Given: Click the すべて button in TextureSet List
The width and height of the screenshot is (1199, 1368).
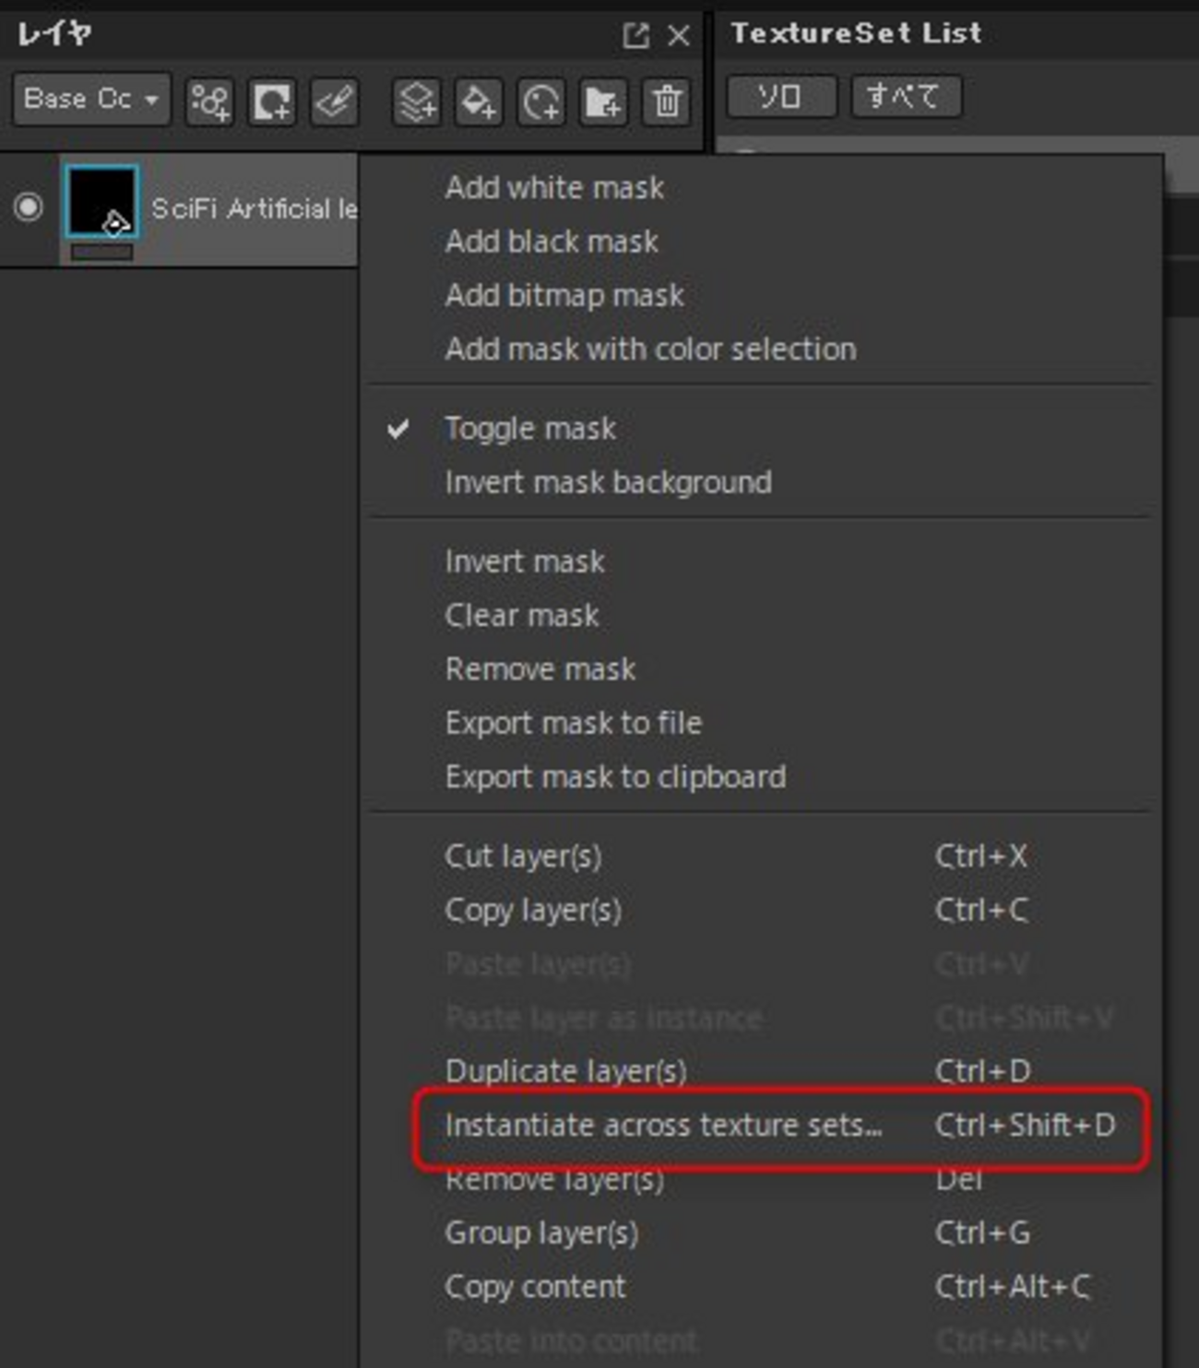Looking at the screenshot, I should (x=906, y=97).
